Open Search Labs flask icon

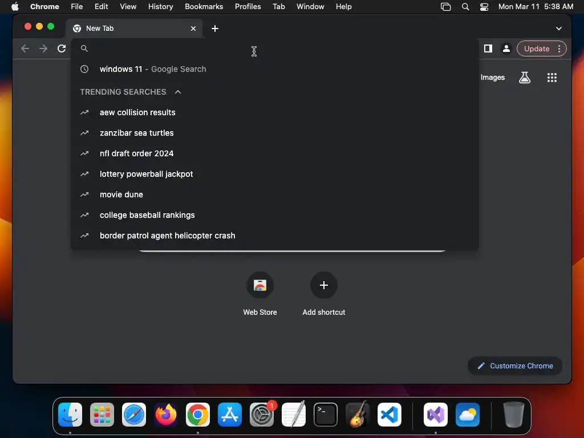pyautogui.click(x=525, y=78)
